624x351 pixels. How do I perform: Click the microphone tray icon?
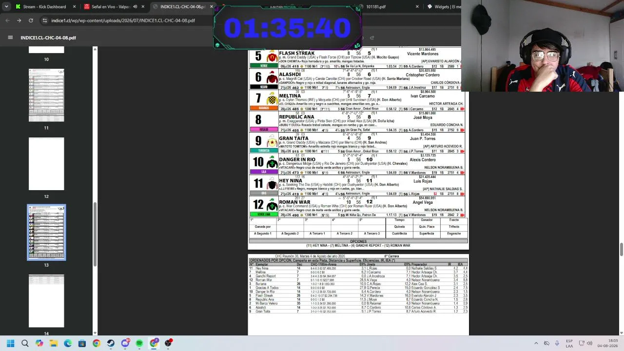pyautogui.click(x=557, y=343)
